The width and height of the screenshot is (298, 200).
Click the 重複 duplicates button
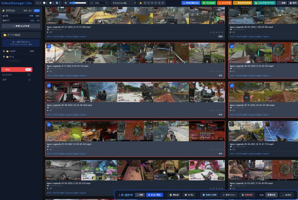pyautogui.click(x=282, y=3)
